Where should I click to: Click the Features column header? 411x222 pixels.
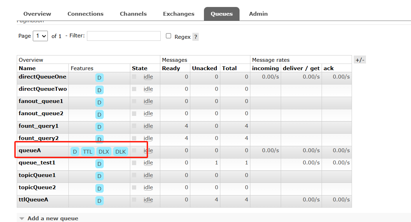click(x=82, y=68)
